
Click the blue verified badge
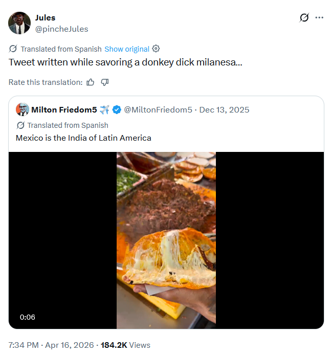[x=117, y=109]
